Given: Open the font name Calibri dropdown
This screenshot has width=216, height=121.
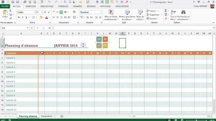Looking at the screenshot, I should (34, 12).
